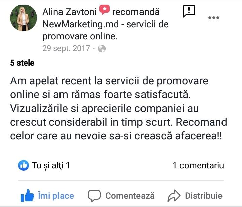
Task: Click the Distribuie share button
Action: pyautogui.click(x=195, y=196)
